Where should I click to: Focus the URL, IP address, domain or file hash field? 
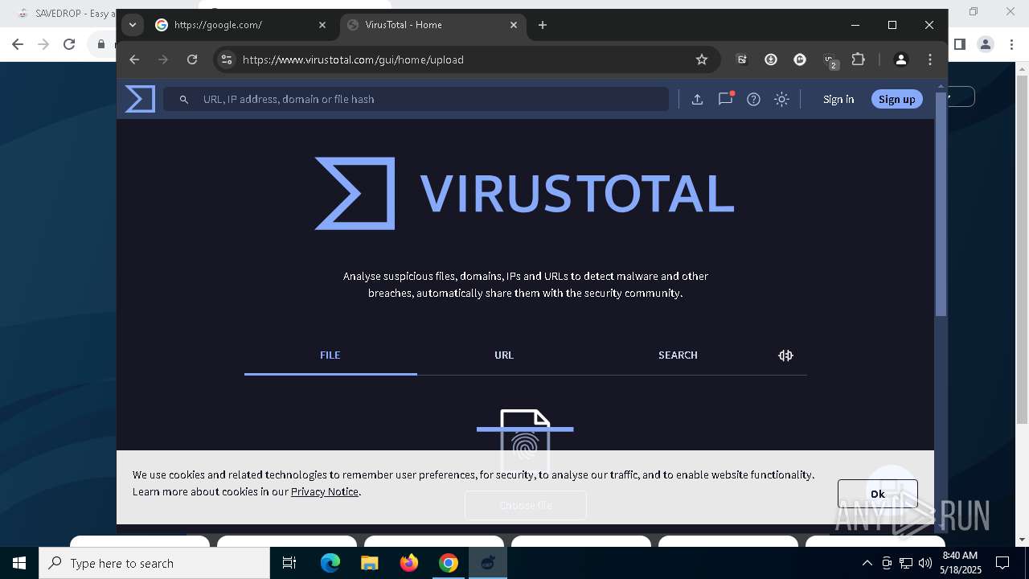(416, 99)
